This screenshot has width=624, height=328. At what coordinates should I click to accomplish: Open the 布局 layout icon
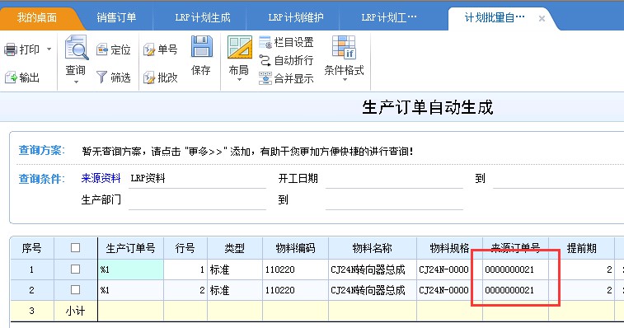coord(240,47)
